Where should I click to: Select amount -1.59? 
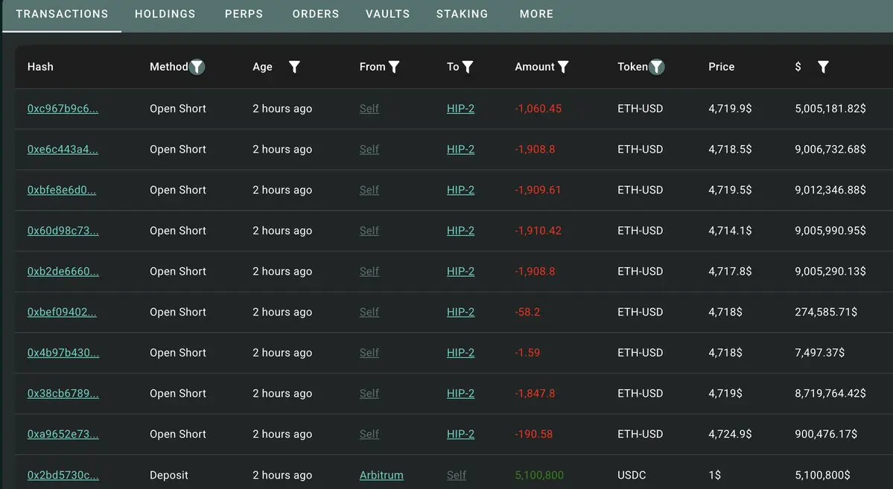tap(527, 352)
